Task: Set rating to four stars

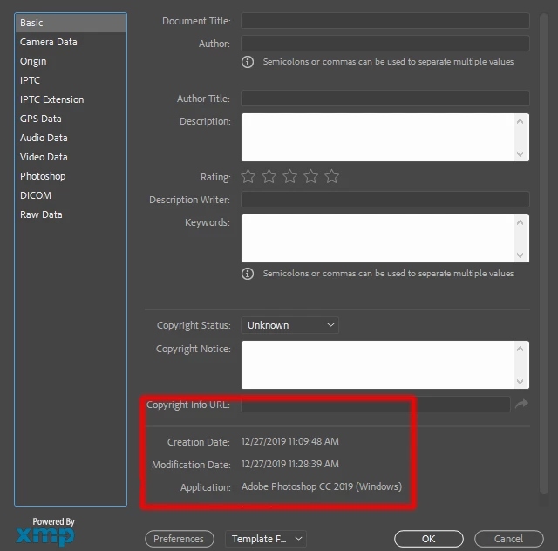Action: tap(311, 177)
